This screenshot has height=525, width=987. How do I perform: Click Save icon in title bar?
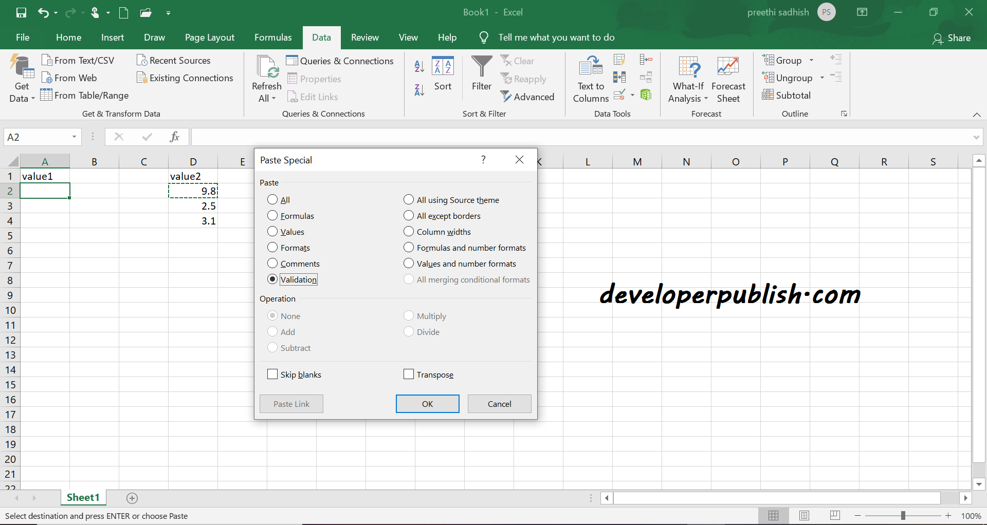point(21,12)
